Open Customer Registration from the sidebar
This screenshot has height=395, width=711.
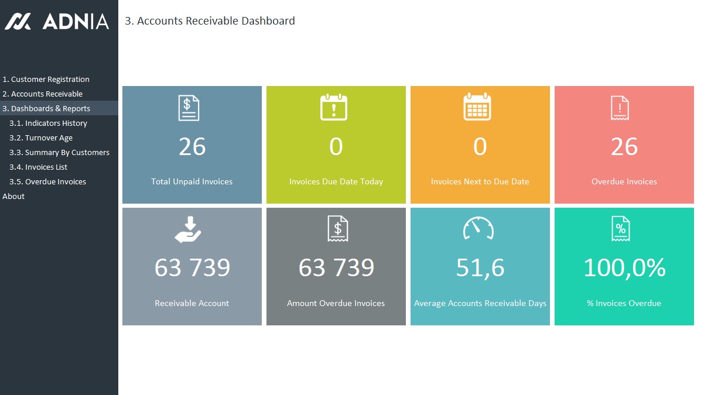(46, 80)
